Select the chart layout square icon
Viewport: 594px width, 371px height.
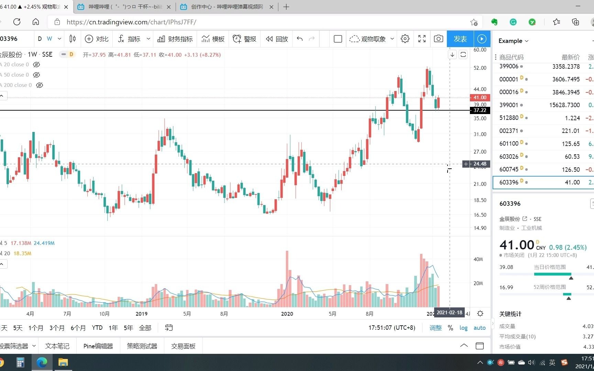tap(338, 39)
